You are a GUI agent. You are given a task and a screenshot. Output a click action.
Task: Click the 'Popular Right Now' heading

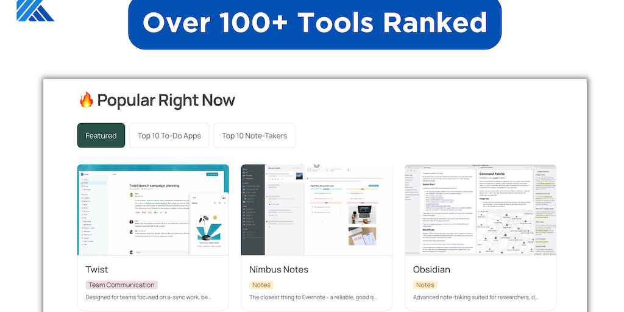[x=166, y=101]
